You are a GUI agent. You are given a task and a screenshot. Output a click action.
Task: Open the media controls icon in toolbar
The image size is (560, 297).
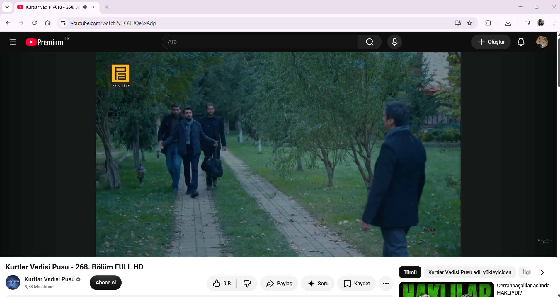coord(527,23)
